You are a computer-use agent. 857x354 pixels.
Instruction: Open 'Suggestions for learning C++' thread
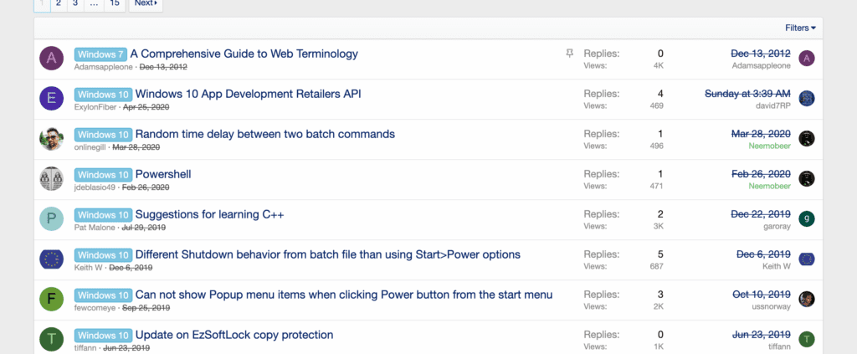tap(209, 214)
